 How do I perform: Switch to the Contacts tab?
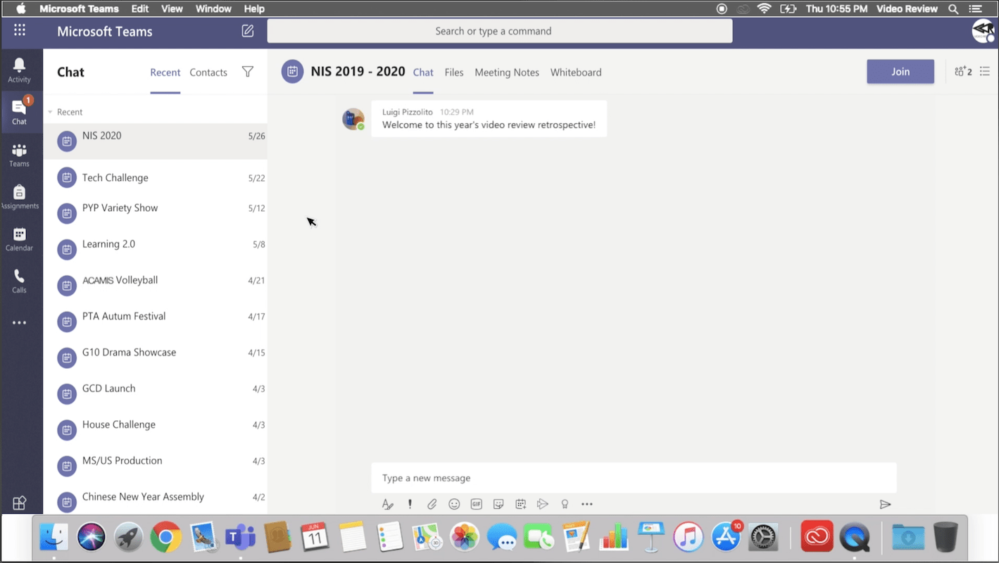[208, 72]
